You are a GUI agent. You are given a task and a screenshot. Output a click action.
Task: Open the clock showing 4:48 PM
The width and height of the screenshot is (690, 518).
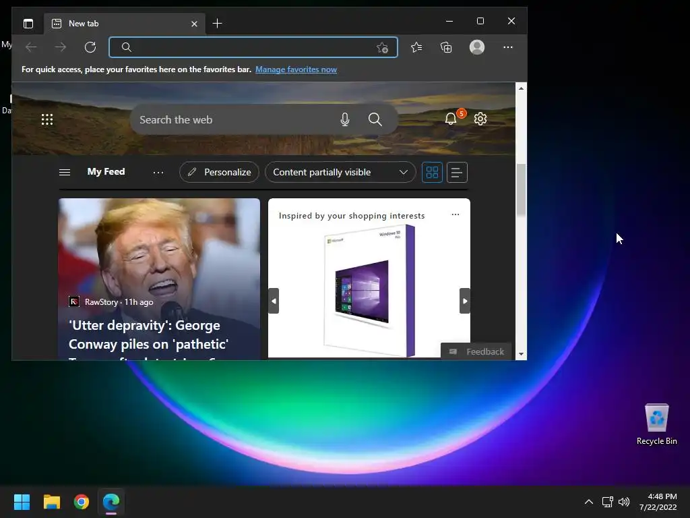click(x=658, y=502)
